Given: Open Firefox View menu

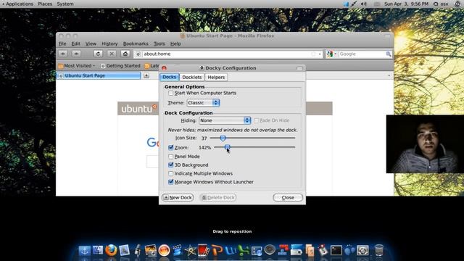Looking at the screenshot, I should point(91,43).
